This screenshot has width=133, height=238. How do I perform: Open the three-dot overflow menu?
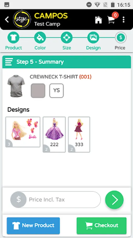pos(124,20)
